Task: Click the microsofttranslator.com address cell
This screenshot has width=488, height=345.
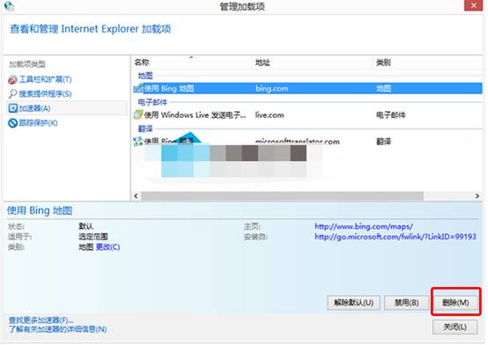Action: (x=297, y=142)
